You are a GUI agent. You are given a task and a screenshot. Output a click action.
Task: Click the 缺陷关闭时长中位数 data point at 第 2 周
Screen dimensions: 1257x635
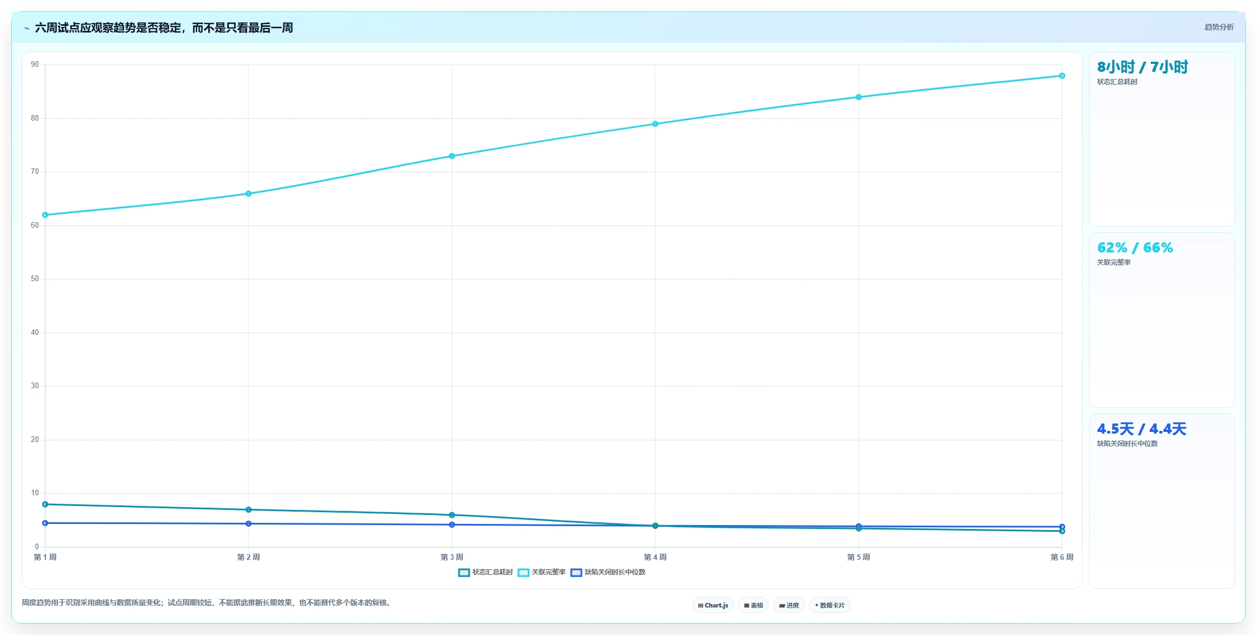pos(249,523)
